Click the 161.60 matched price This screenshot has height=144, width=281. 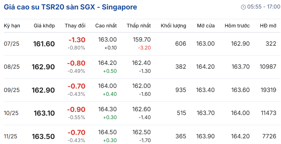coord(44,44)
